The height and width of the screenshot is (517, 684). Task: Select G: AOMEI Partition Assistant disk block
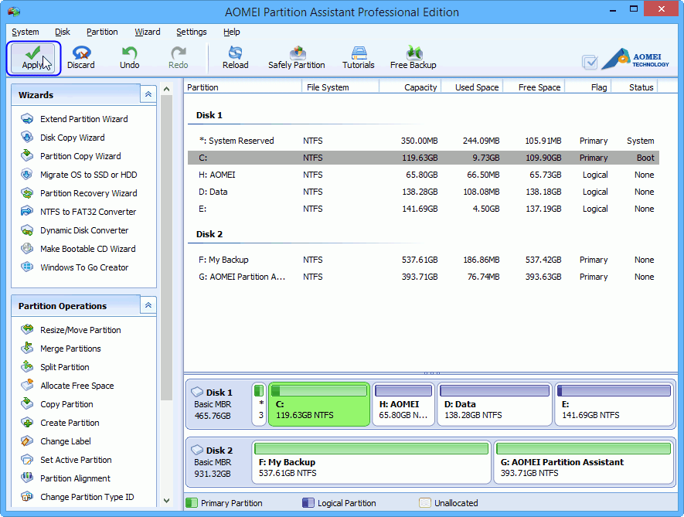pos(584,462)
